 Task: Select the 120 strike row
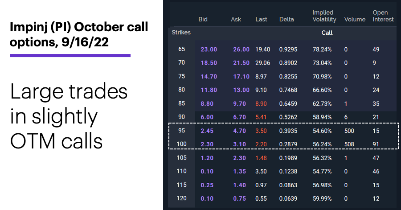pyautogui.click(x=283, y=198)
